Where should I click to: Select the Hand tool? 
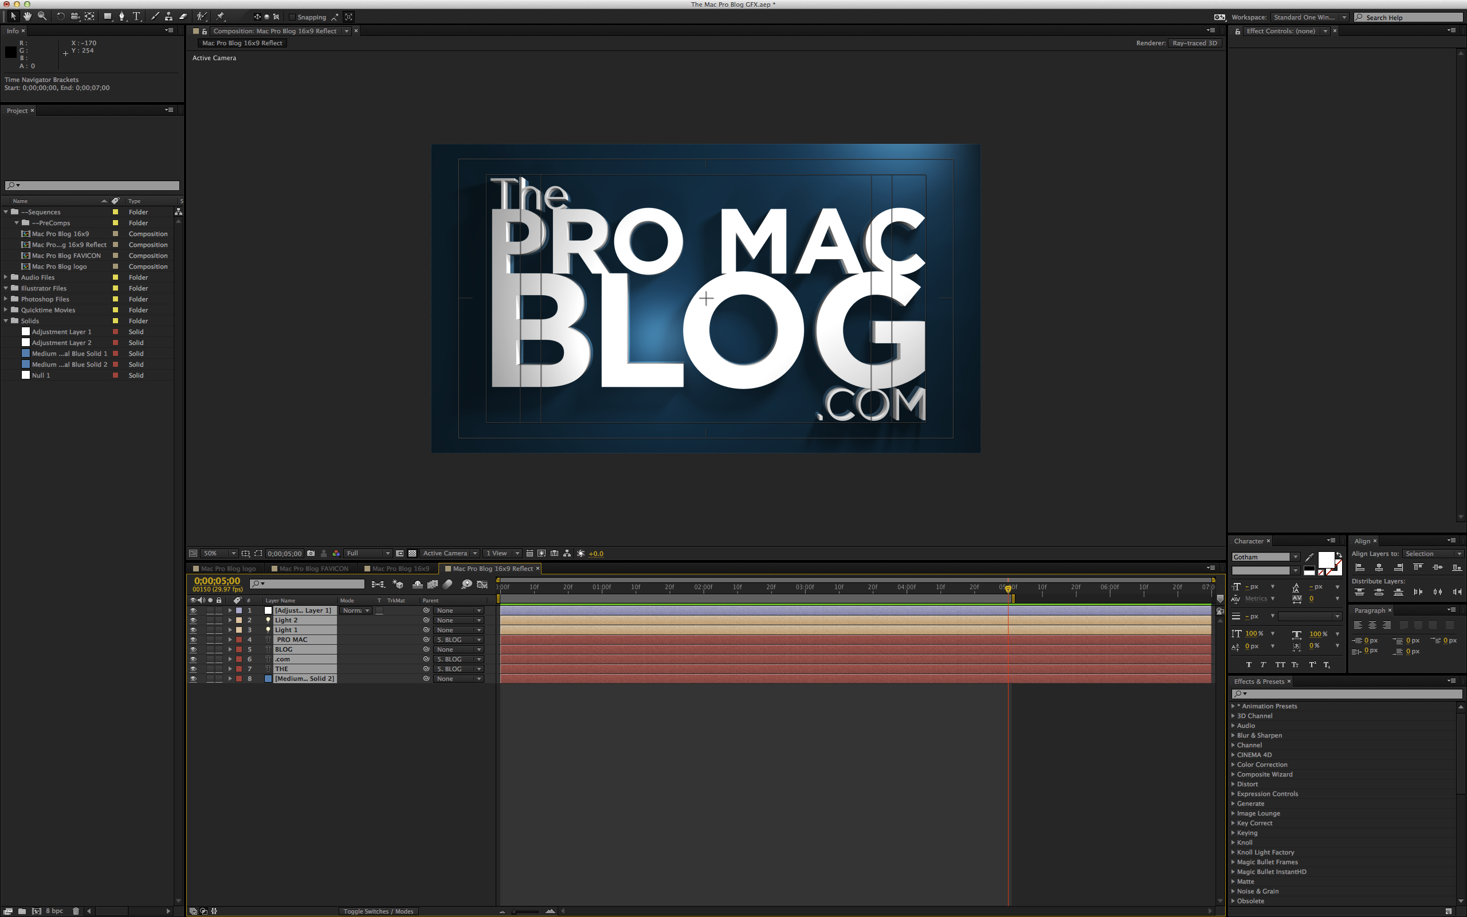point(28,17)
